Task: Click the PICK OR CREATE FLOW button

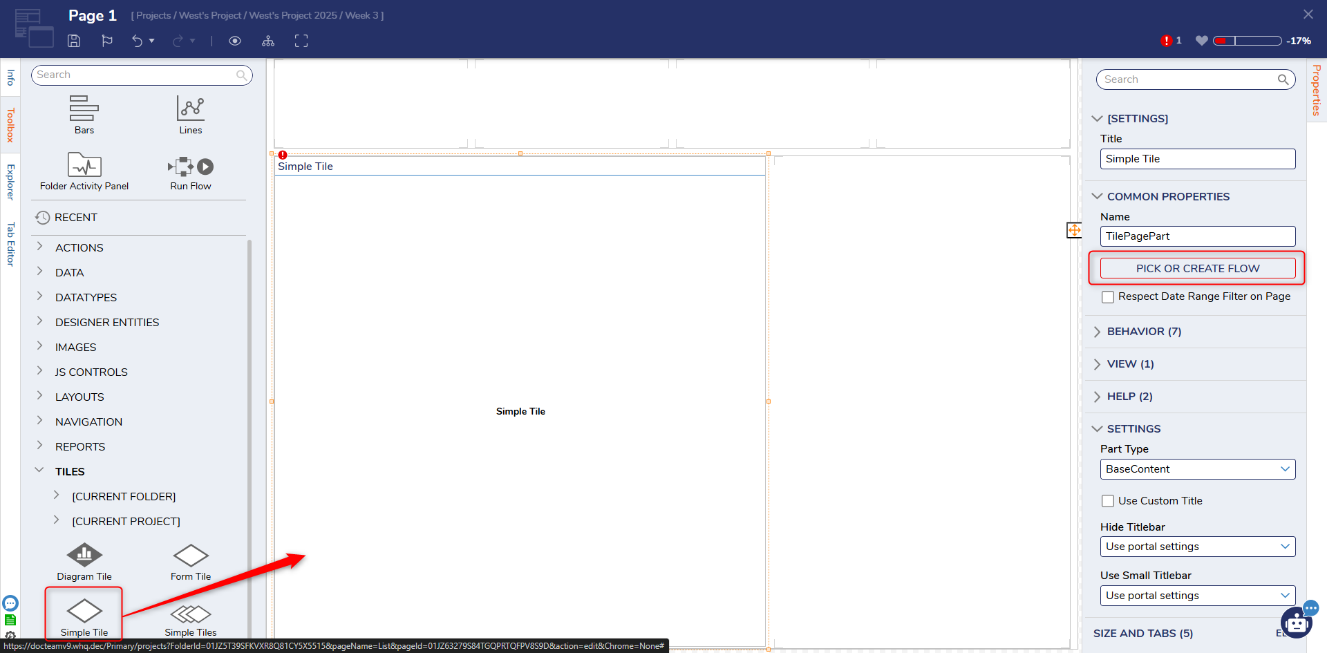Action: [x=1197, y=268]
